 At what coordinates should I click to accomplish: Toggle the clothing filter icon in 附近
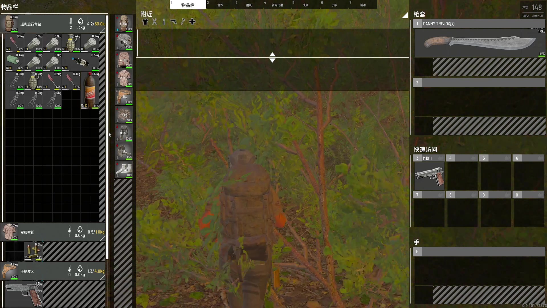coord(145,22)
